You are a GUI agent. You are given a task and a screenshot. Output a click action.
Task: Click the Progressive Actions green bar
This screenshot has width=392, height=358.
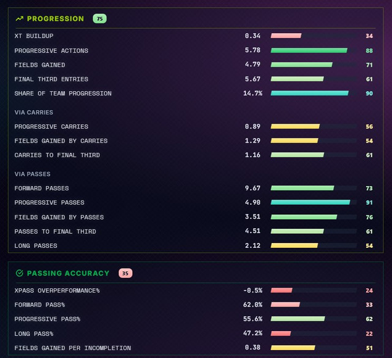pyautogui.click(x=309, y=50)
